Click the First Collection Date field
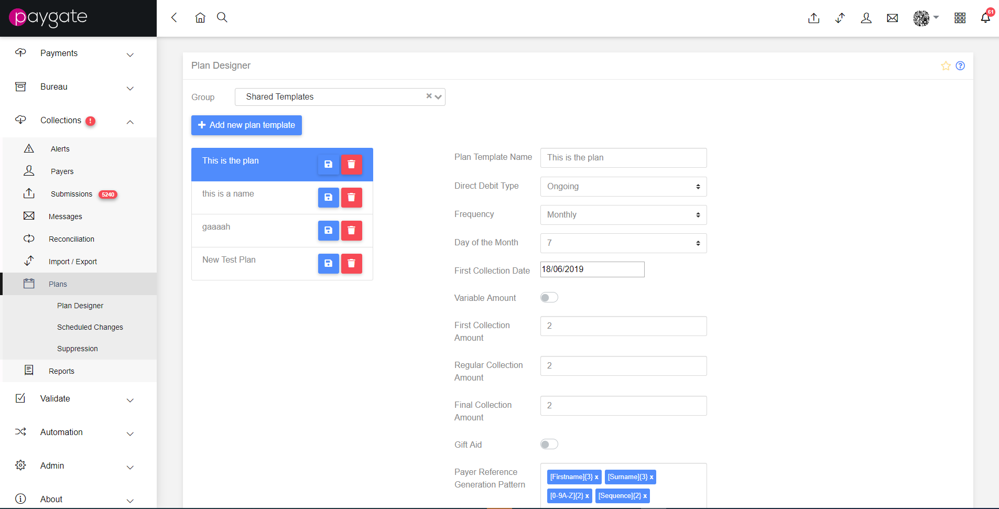This screenshot has width=999, height=509. tap(592, 269)
